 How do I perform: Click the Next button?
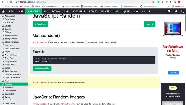[x=150, y=24]
